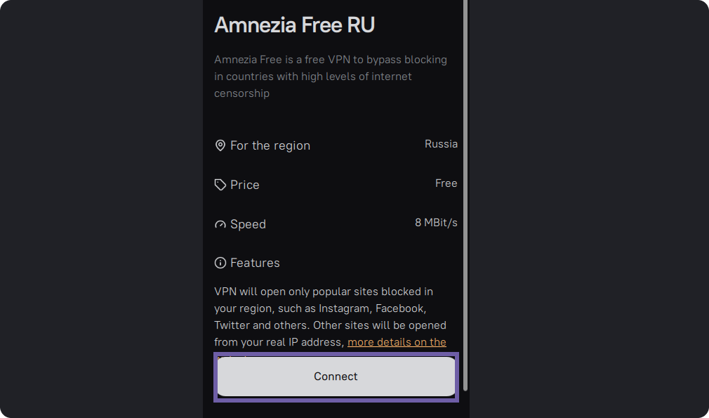709x418 pixels.
Task: Click the price tag icon
Action: 220,185
